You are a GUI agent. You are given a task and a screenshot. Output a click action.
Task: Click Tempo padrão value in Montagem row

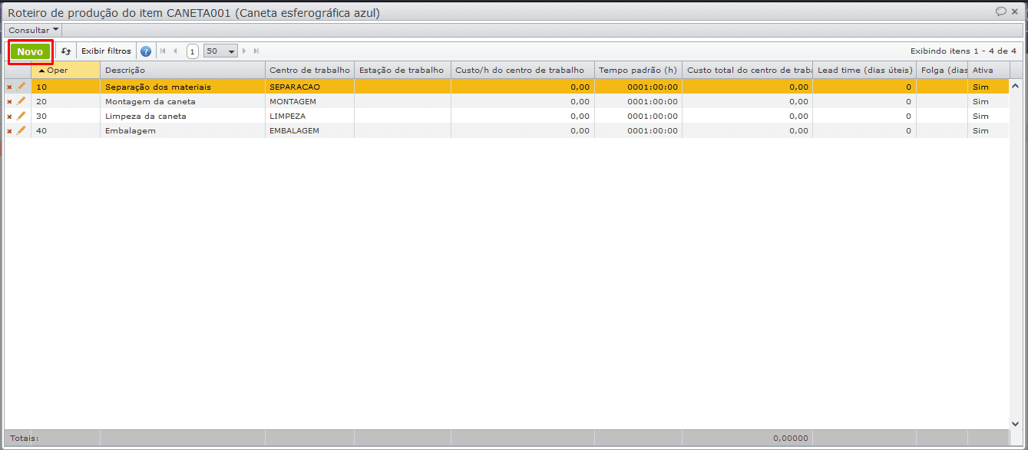[x=653, y=101]
